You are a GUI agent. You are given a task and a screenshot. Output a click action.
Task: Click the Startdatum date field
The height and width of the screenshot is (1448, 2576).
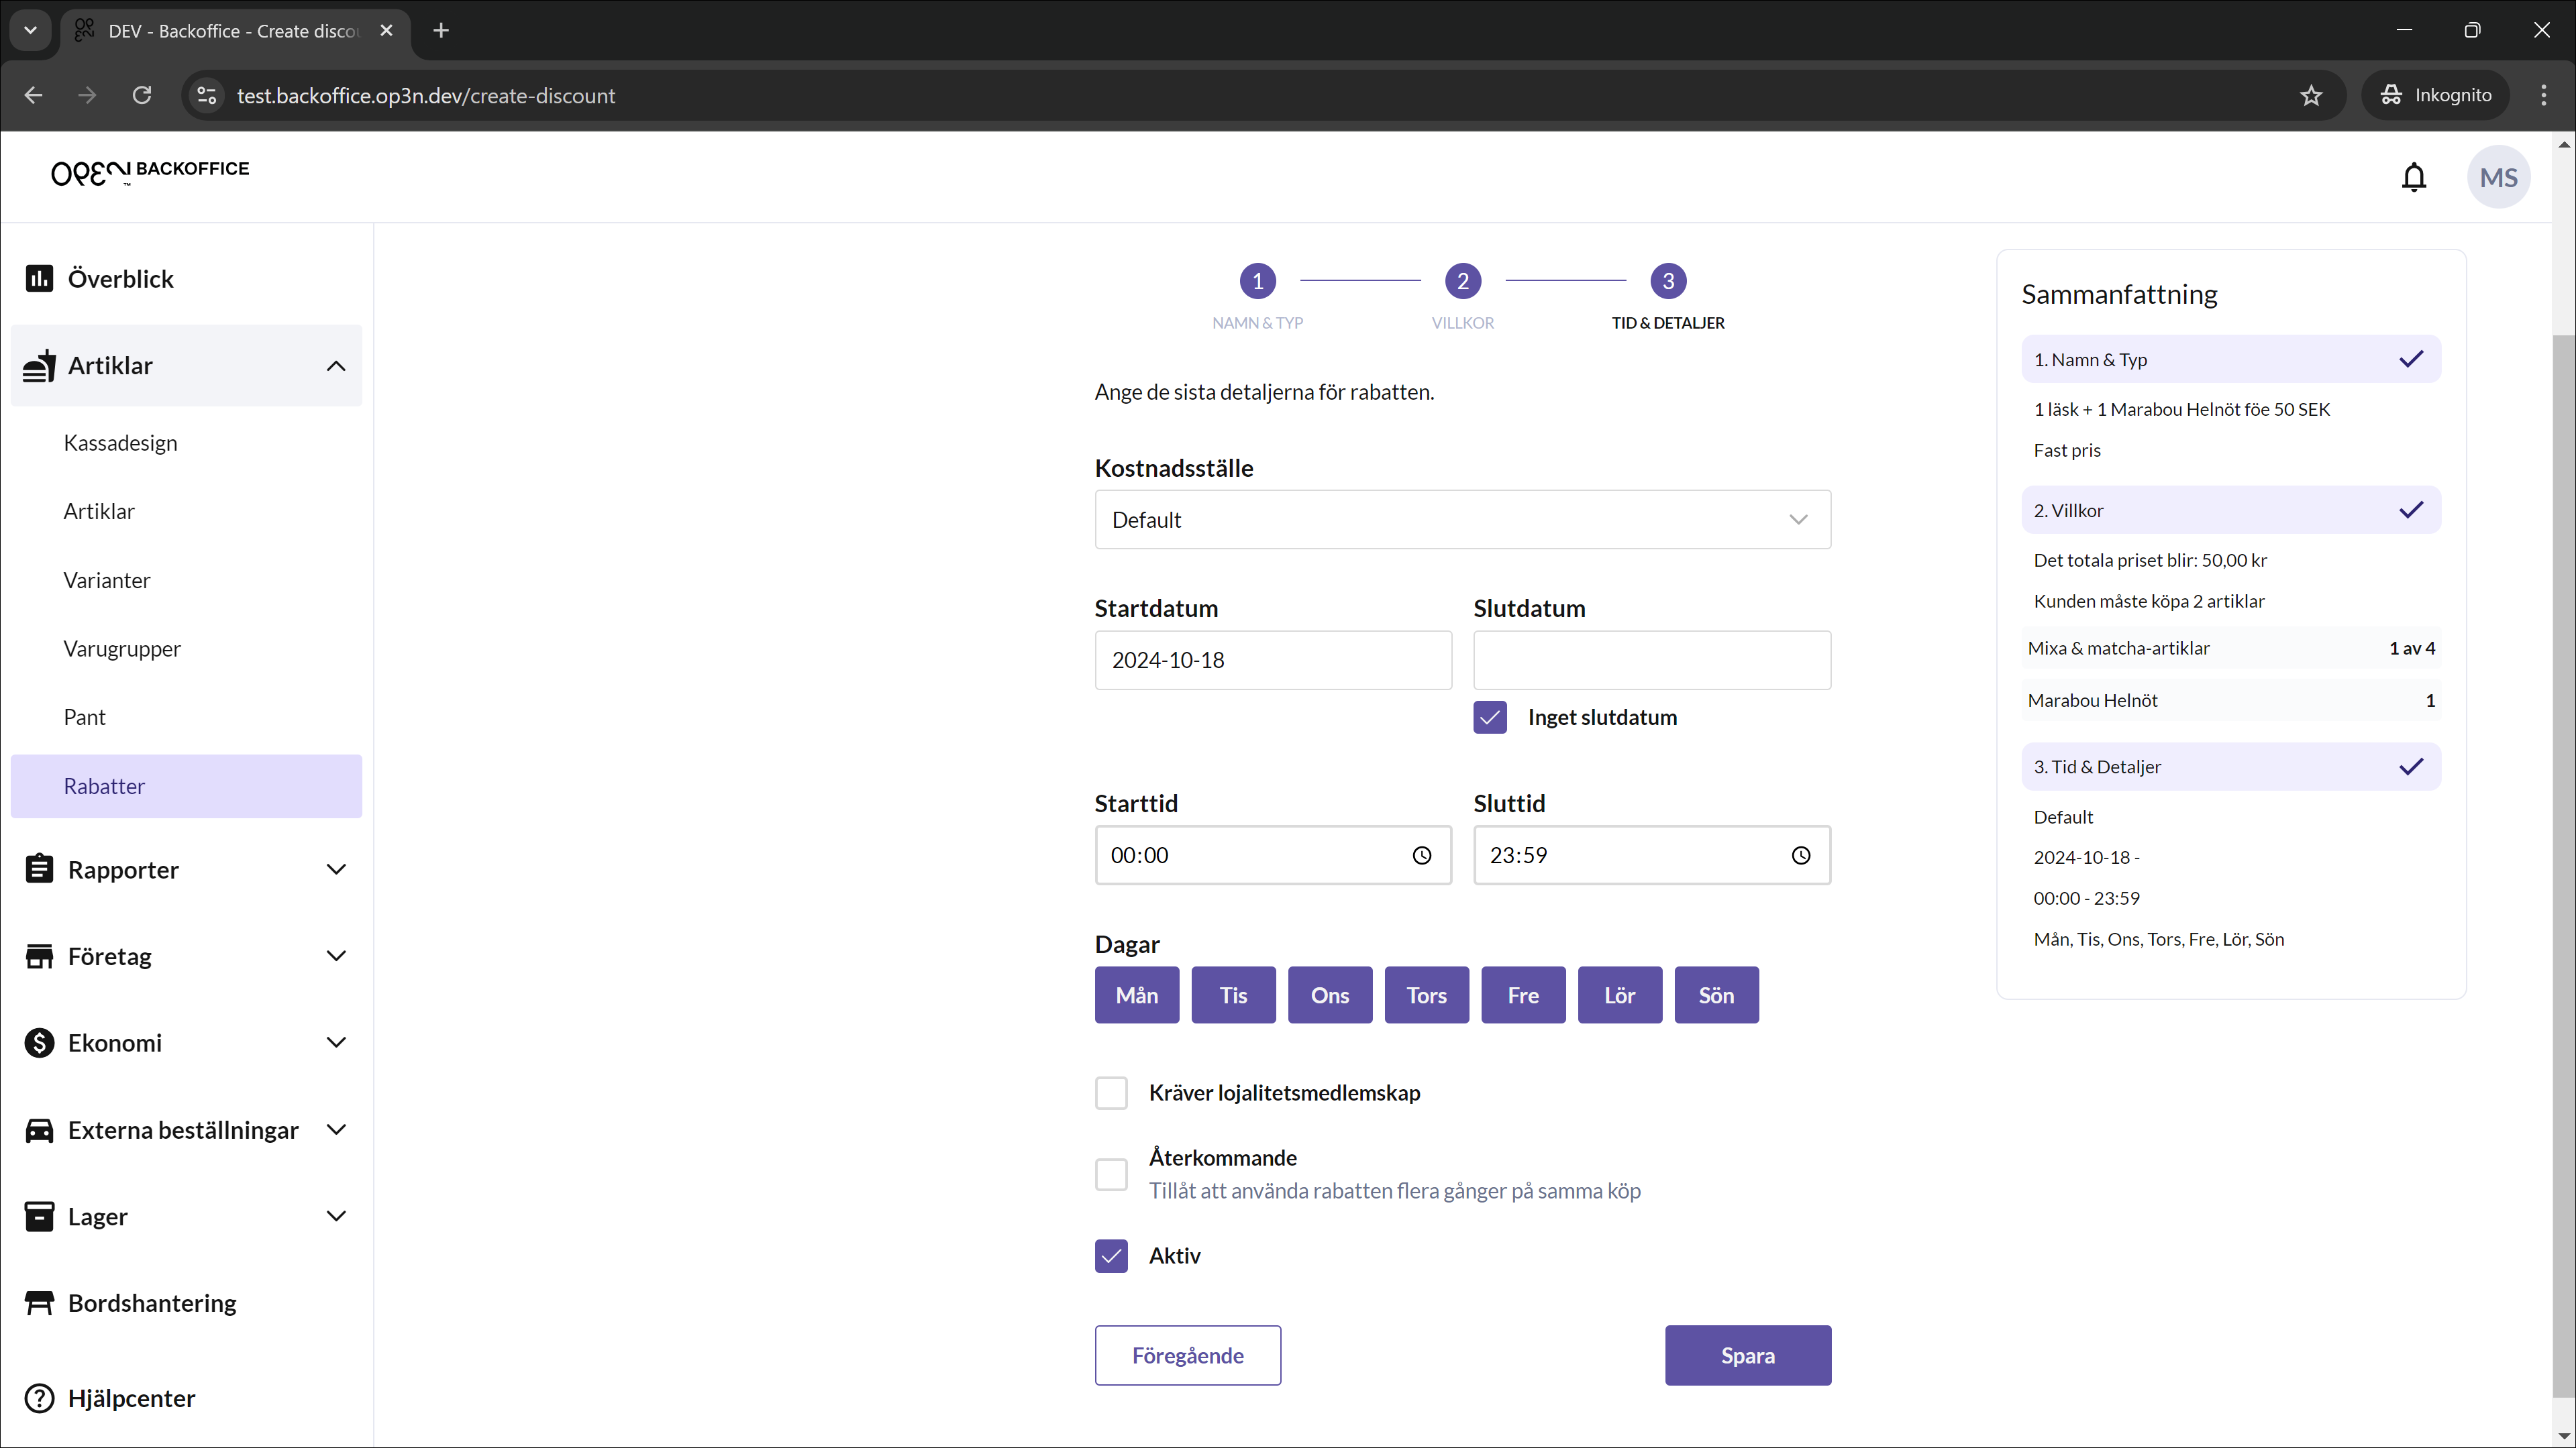pos(1272,659)
